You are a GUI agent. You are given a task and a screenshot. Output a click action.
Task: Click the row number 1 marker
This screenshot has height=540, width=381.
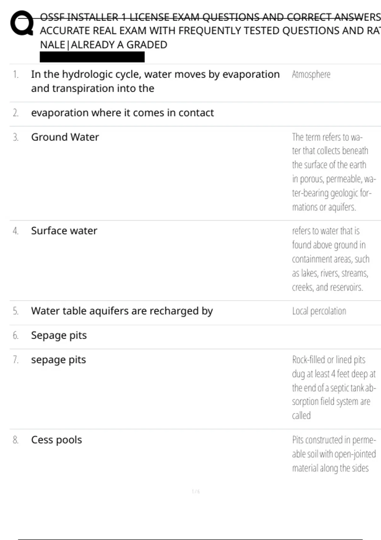pos(16,75)
